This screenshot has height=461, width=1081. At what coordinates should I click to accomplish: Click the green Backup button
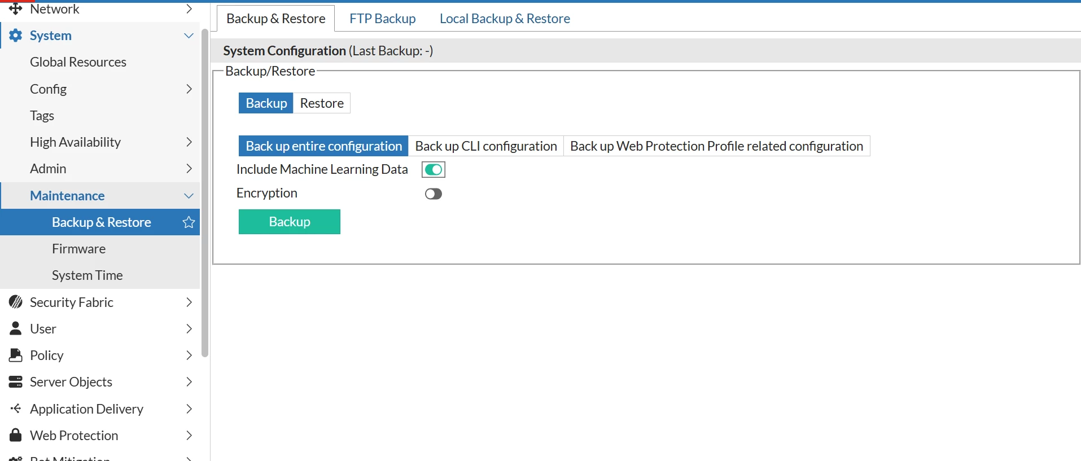290,222
